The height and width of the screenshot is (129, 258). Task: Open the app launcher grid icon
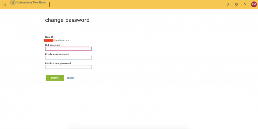click(x=4, y=4)
